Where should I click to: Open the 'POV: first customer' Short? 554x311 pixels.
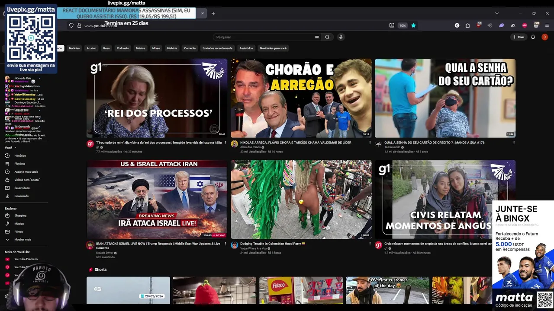(x=387, y=290)
